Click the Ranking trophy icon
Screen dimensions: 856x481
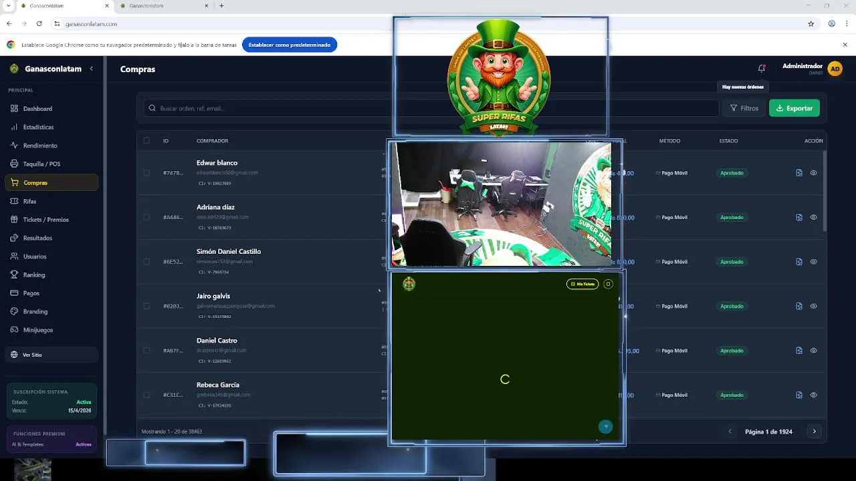click(x=15, y=275)
